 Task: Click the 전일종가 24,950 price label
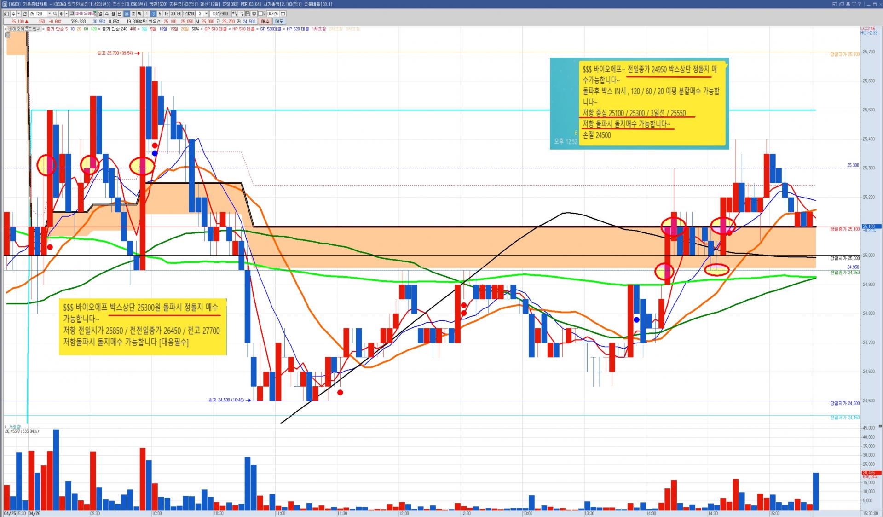pos(845,273)
